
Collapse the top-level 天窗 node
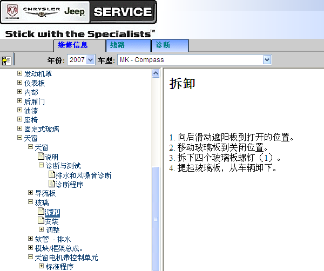19,137
